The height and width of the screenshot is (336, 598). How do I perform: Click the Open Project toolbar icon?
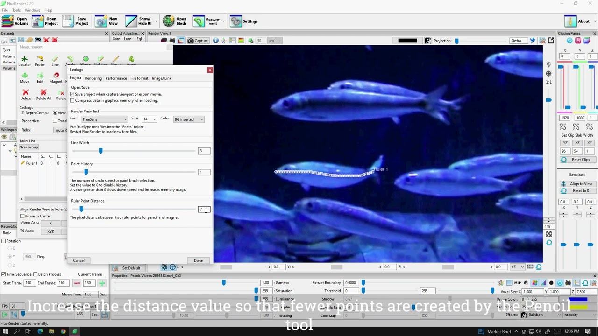38,21
